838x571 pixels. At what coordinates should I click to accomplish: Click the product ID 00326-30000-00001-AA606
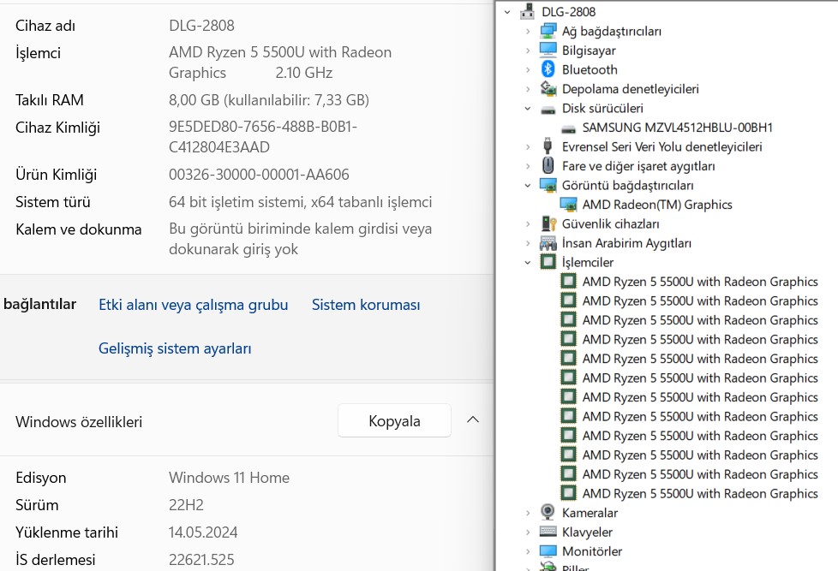tap(259, 174)
